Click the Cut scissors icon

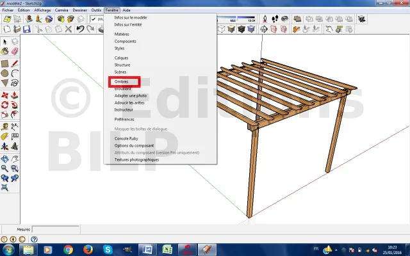38,29
